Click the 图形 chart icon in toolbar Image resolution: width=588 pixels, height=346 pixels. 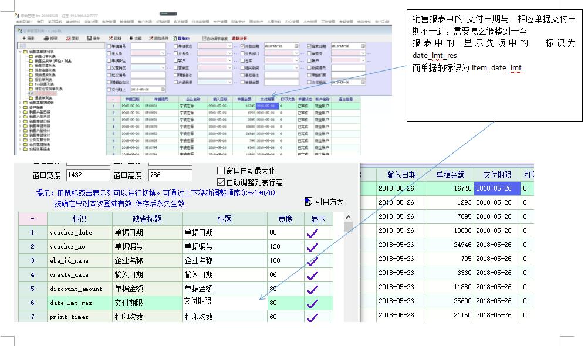pos(66,38)
